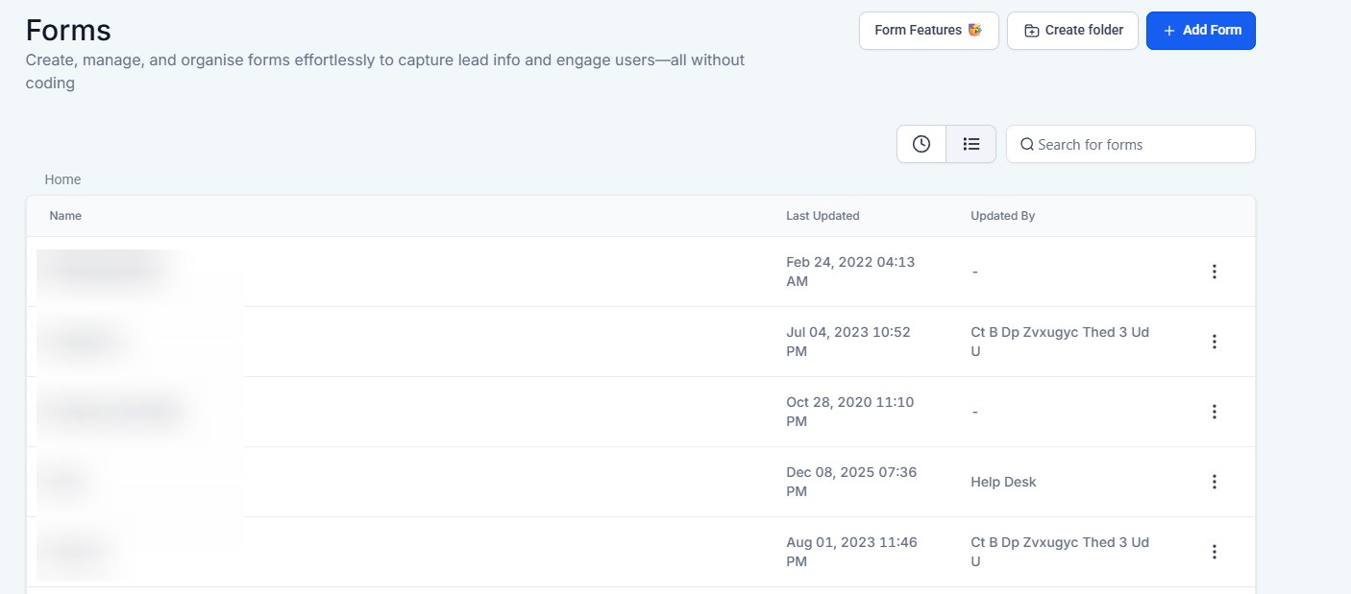This screenshot has width=1351, height=594.
Task: Open the form updated by Help Desk
Action: coord(67,482)
